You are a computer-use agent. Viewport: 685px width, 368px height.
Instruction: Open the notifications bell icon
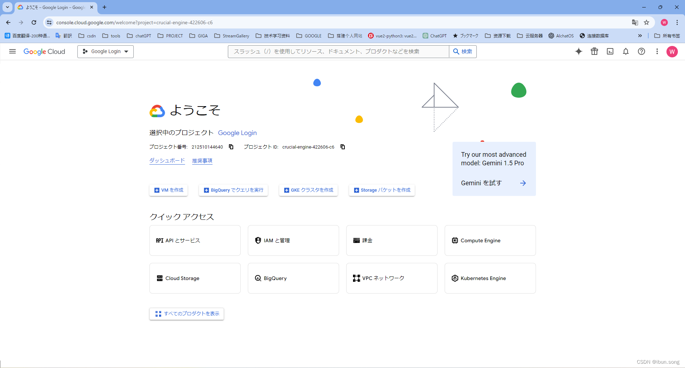[626, 51]
